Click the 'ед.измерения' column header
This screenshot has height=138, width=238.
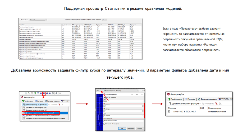click(66, 25)
